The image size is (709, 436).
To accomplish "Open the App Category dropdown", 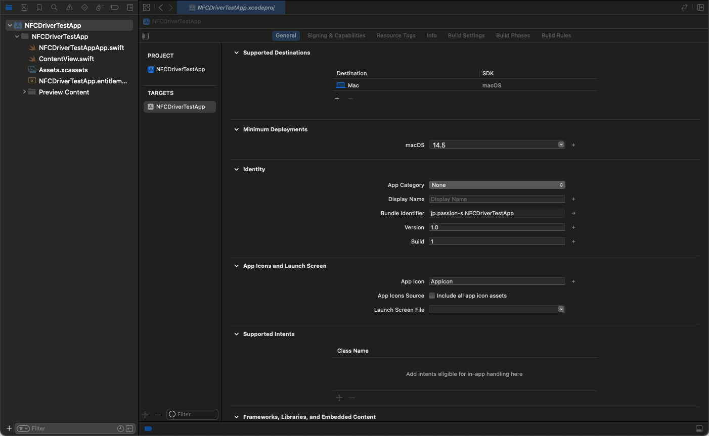I will pyautogui.click(x=497, y=185).
